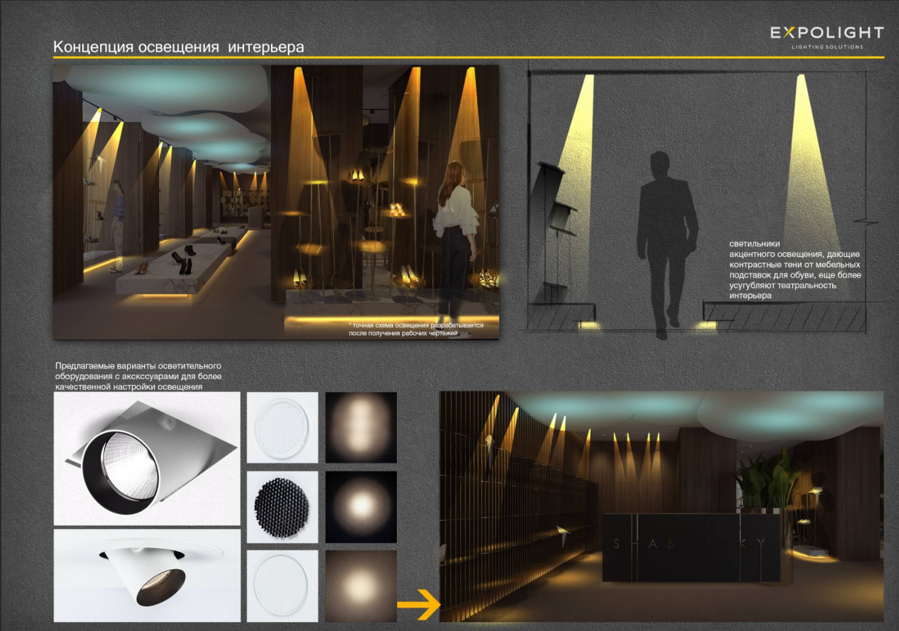Image resolution: width=899 pixels, height=631 pixels.
Task: Open the square recessed spotlight photo
Action: (x=147, y=458)
